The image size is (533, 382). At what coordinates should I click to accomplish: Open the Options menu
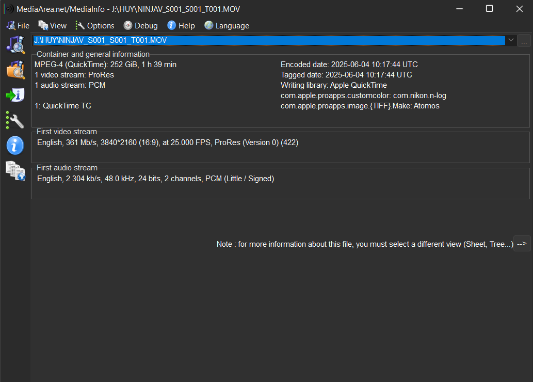point(95,26)
